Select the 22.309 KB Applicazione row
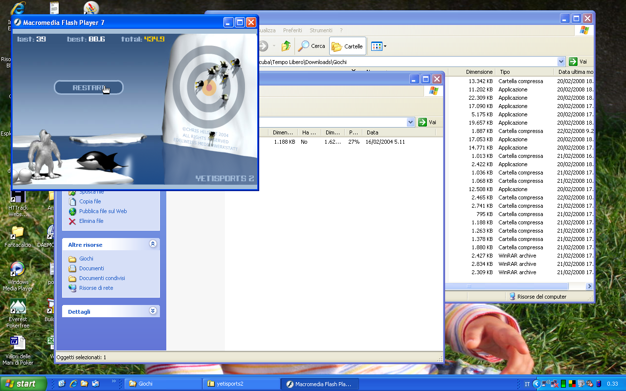This screenshot has width=626, height=391. [x=521, y=98]
